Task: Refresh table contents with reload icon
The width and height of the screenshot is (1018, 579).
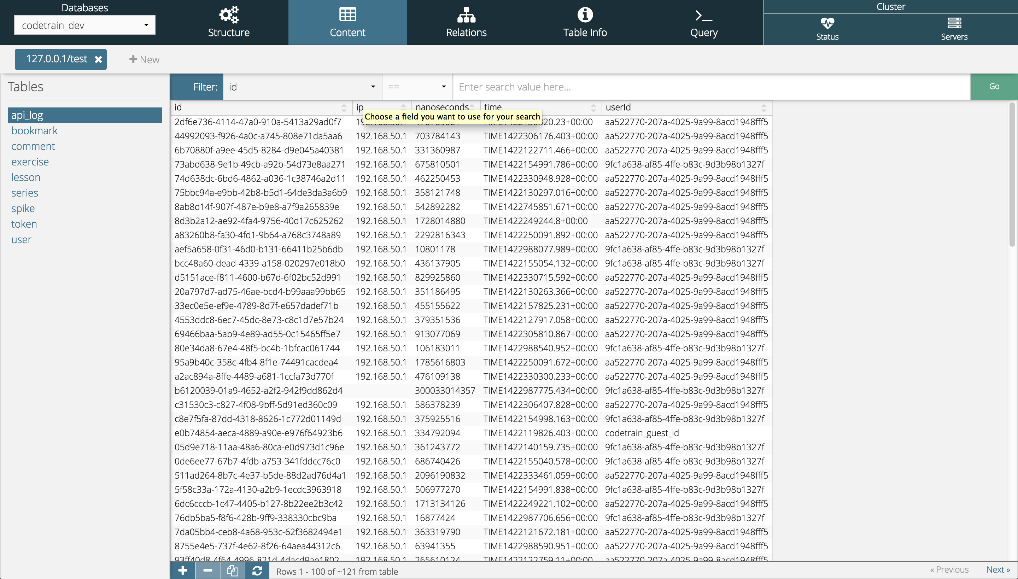Action: tap(257, 571)
